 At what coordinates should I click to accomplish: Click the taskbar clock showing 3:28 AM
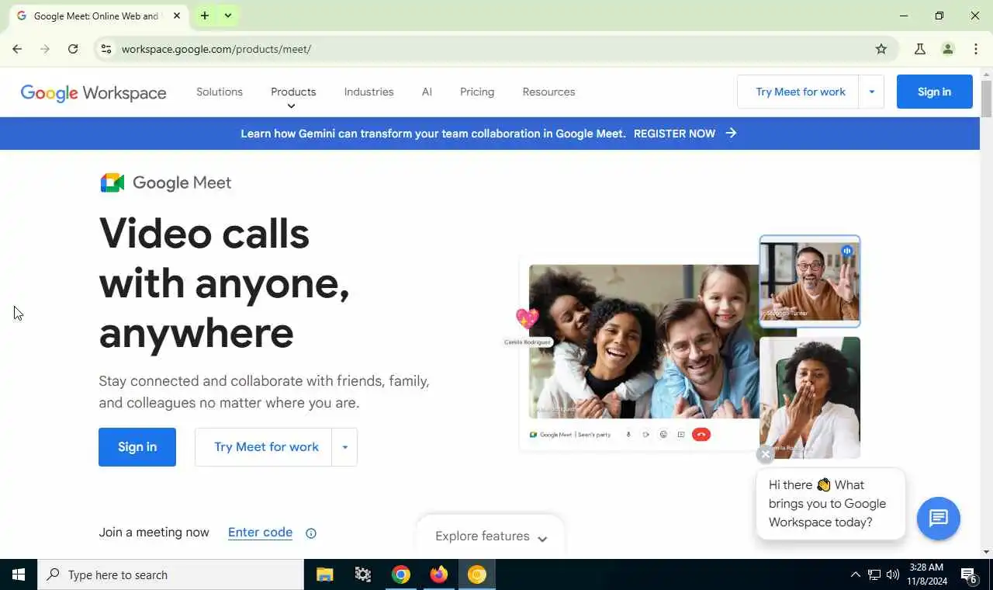click(927, 574)
